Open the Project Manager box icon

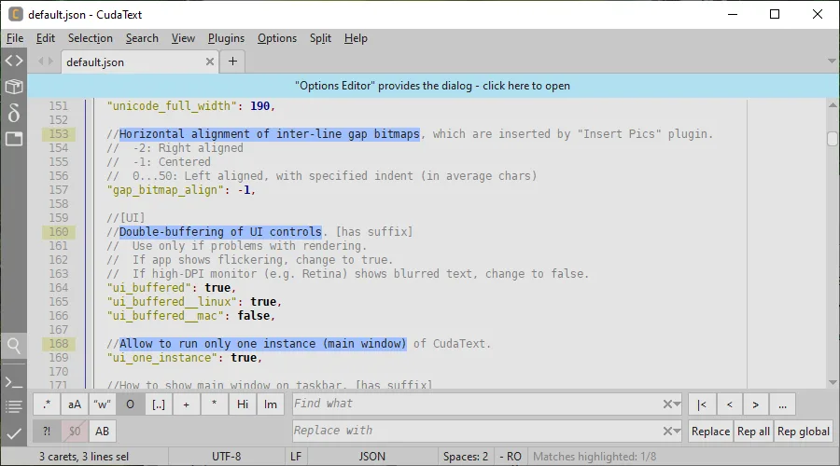point(14,86)
